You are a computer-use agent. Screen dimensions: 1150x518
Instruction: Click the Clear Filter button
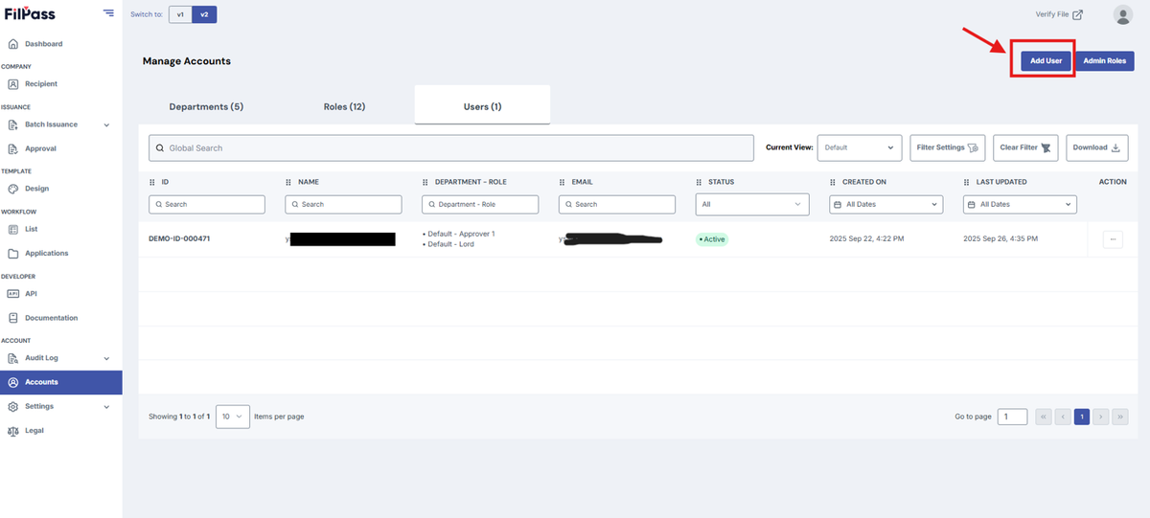1025,147
